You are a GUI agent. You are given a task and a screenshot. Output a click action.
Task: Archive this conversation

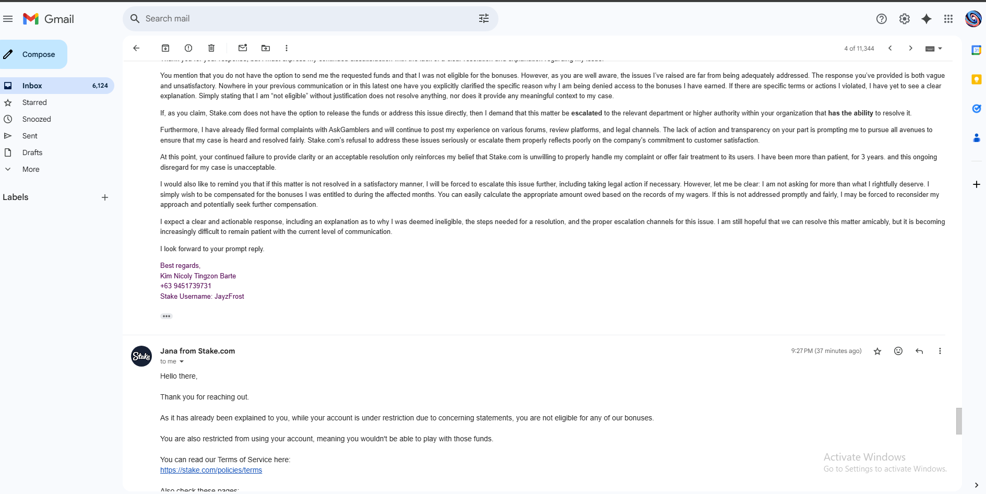165,48
